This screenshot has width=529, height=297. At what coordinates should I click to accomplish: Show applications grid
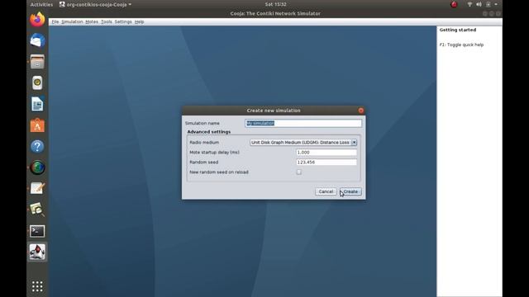pos(37,286)
